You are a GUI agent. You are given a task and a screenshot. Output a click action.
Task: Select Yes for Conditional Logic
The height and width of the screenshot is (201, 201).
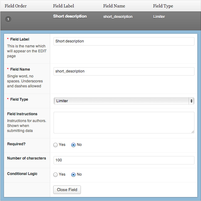(55, 175)
